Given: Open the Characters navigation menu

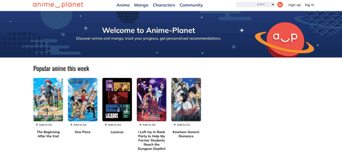Looking at the screenshot, I should [x=164, y=5].
